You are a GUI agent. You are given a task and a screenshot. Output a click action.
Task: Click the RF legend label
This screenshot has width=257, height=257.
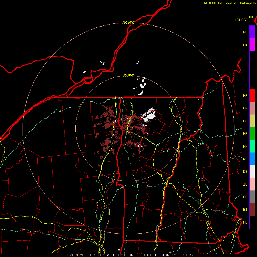coord(245,32)
